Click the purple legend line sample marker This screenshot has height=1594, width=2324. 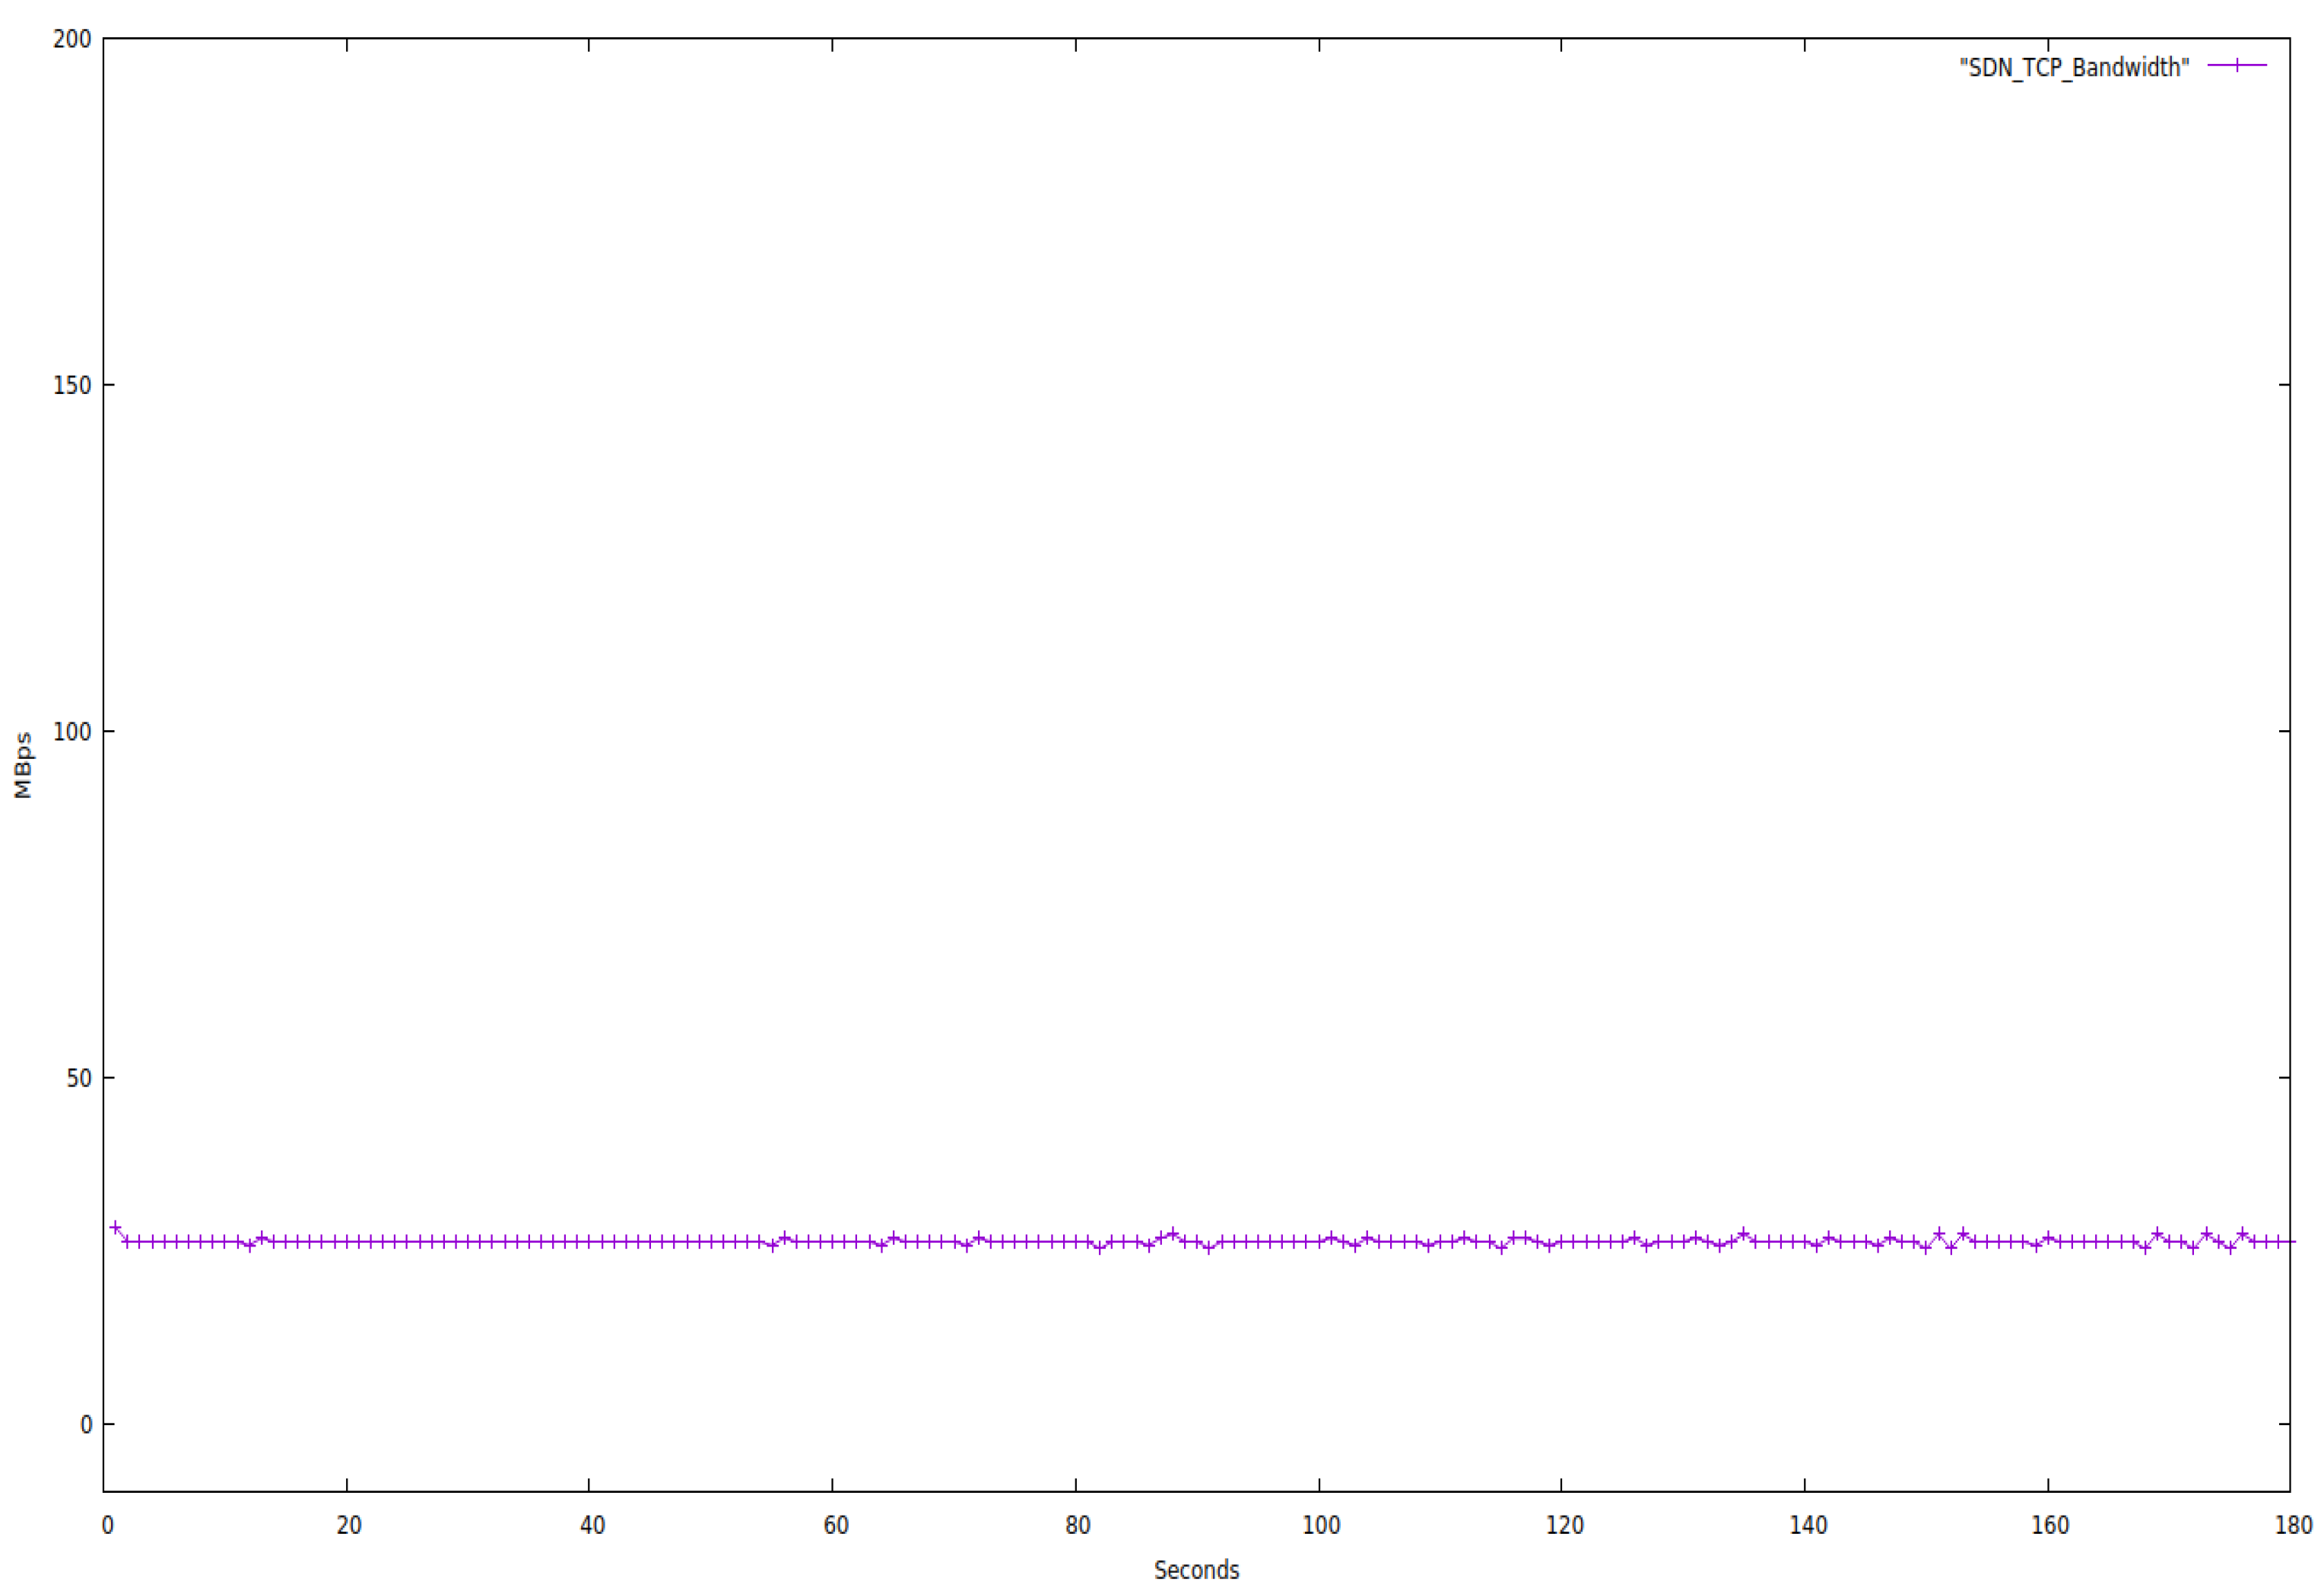point(2237,65)
